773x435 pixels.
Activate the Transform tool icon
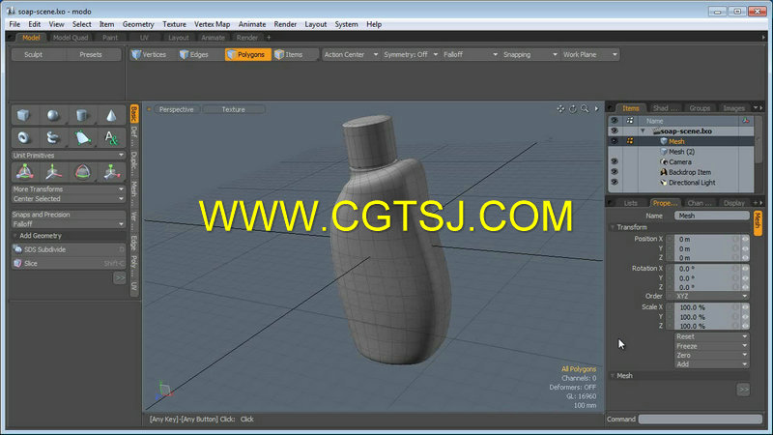(x=25, y=172)
